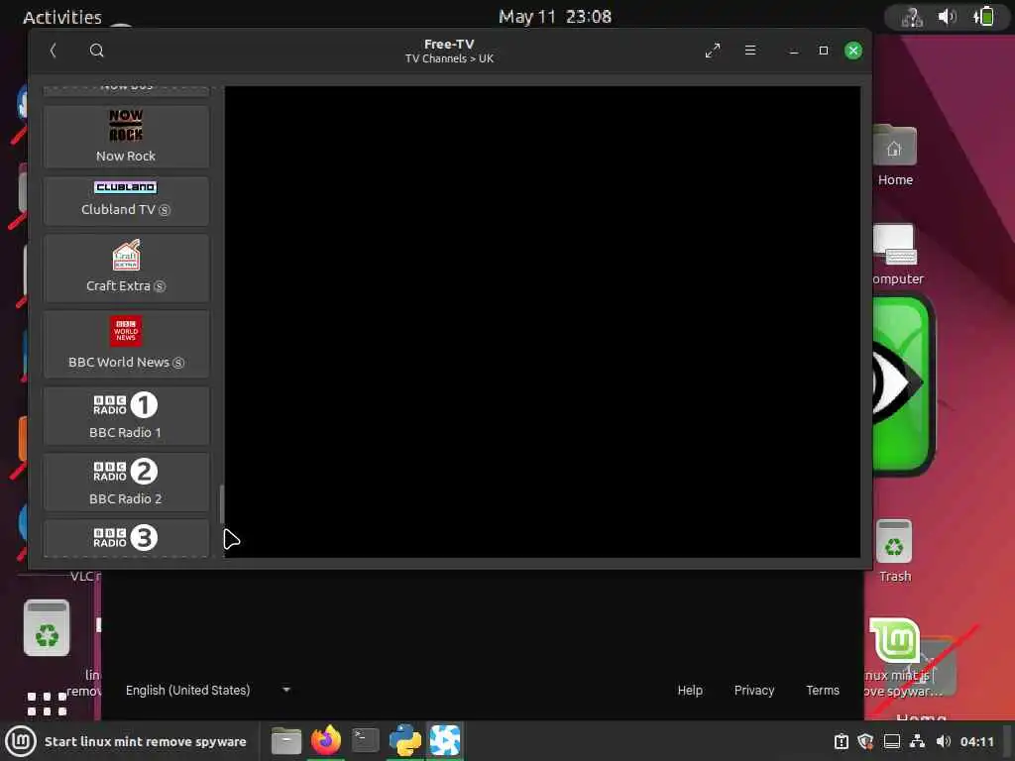Launch terminal from taskbar
The width and height of the screenshot is (1015, 761).
coord(366,740)
